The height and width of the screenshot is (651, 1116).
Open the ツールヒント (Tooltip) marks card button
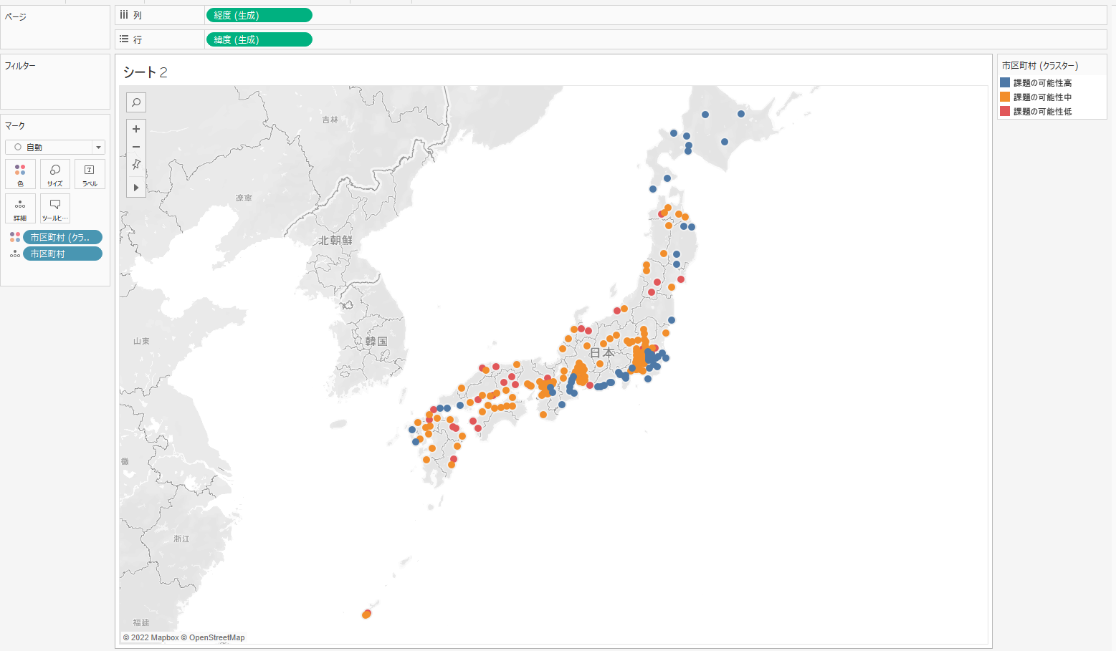[55, 208]
